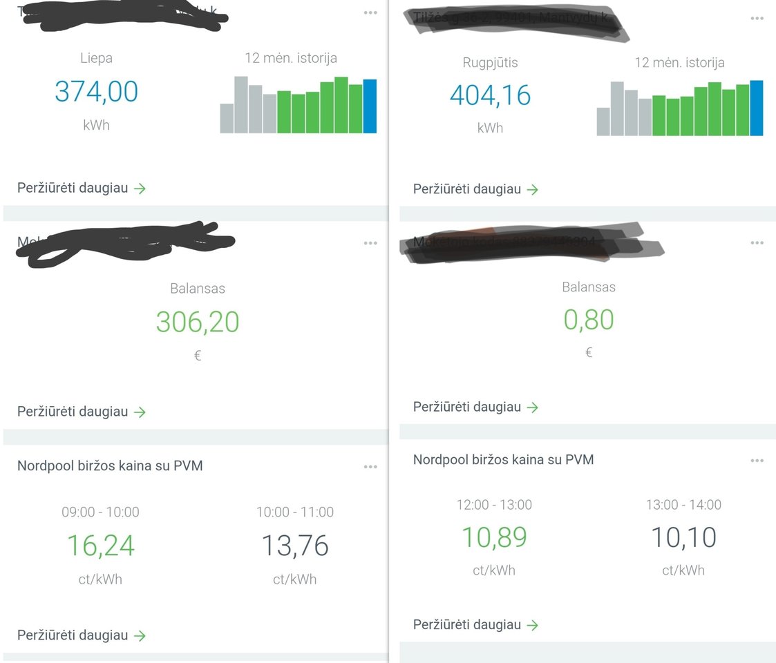Open three-dot menu on 306,20 € balance card
The height and width of the screenshot is (663, 776).
370,243
